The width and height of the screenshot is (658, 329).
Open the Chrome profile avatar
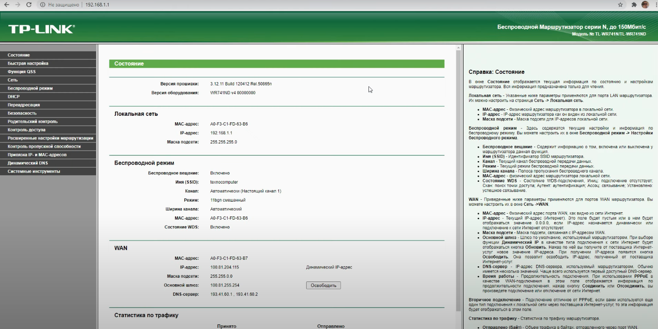(645, 5)
